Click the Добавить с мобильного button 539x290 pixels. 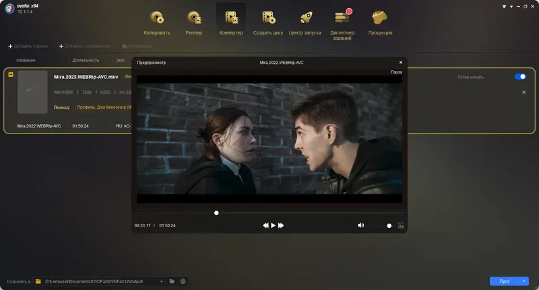[x=85, y=46]
